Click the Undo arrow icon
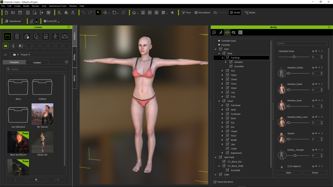This screenshot has width=333, height=187. pos(83,13)
